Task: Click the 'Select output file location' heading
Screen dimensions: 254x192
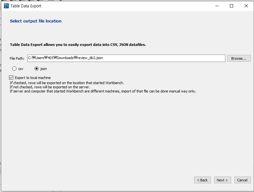Action: click(36, 21)
